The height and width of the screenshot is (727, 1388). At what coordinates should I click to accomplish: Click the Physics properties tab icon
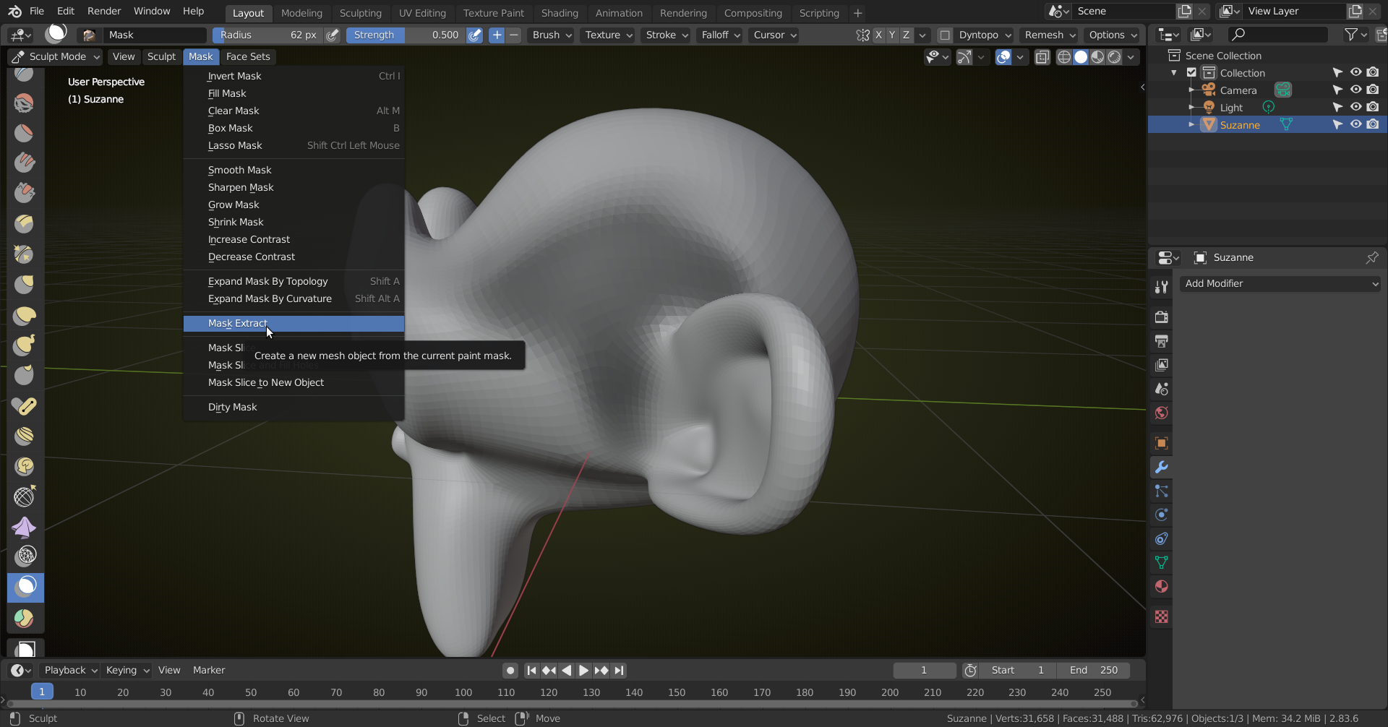tap(1161, 515)
